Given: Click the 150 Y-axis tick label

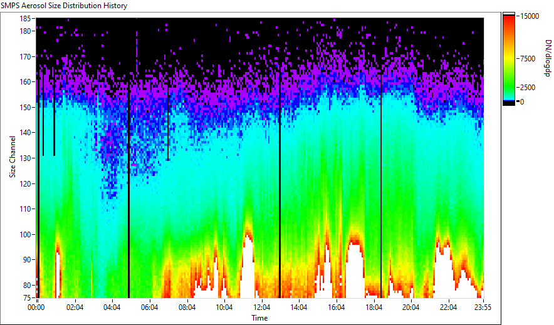Looking at the screenshot, I should coord(25,107).
